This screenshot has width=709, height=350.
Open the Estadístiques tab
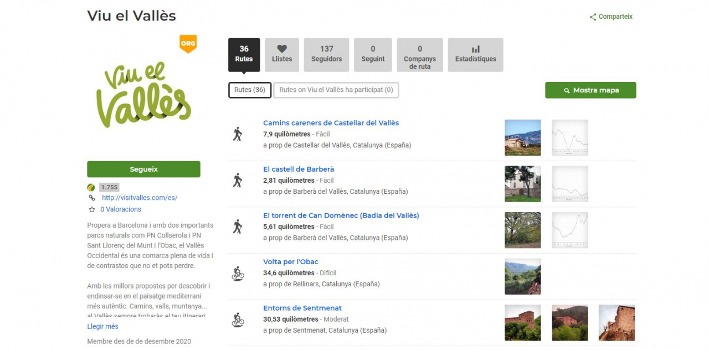click(476, 55)
